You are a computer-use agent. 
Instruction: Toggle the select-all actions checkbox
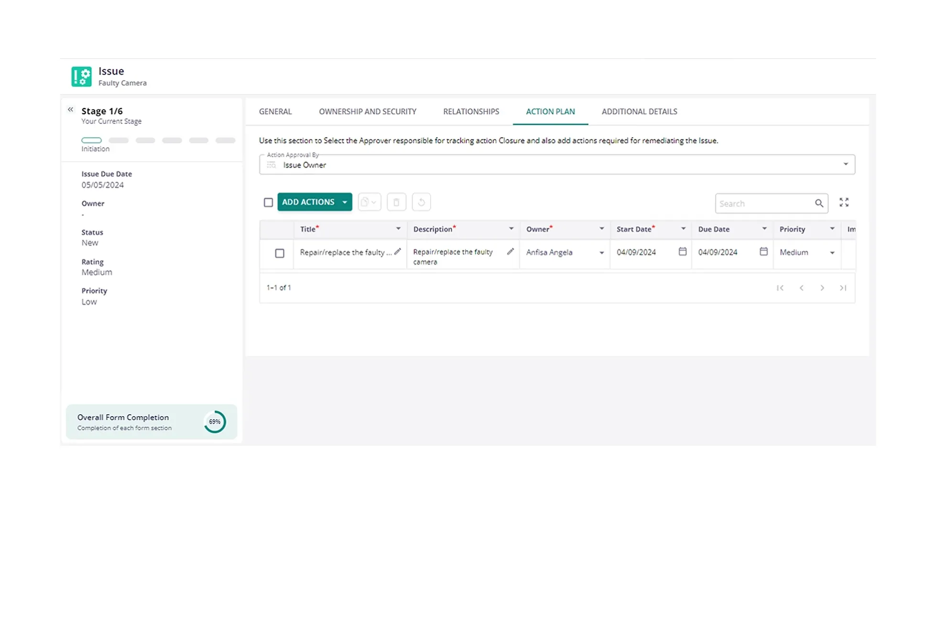coord(269,203)
